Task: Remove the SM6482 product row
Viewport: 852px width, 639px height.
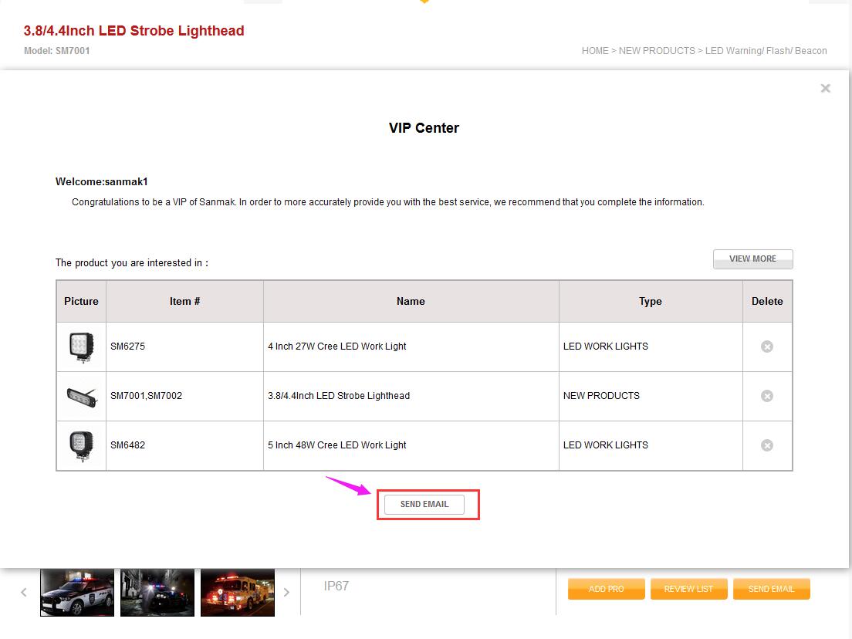Action: click(x=766, y=445)
